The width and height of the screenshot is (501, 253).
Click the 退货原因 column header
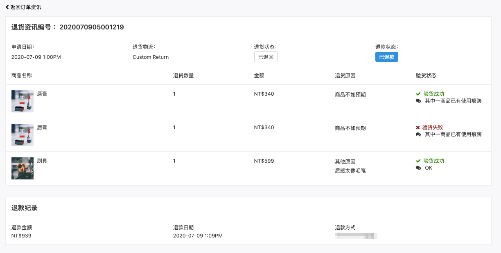(x=345, y=76)
